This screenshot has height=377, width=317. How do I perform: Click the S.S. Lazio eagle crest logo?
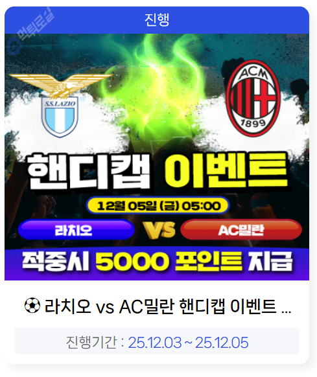60,105
